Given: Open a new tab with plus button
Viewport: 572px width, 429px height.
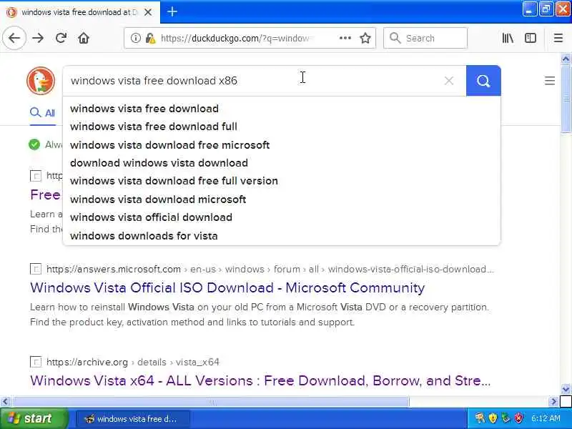Looking at the screenshot, I should (x=172, y=12).
